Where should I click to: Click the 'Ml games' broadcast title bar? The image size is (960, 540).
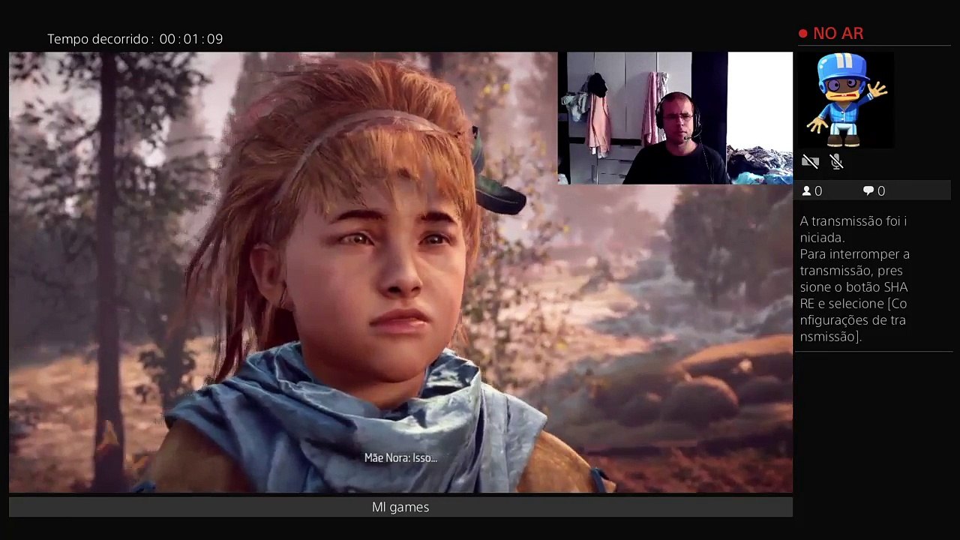[x=400, y=507]
